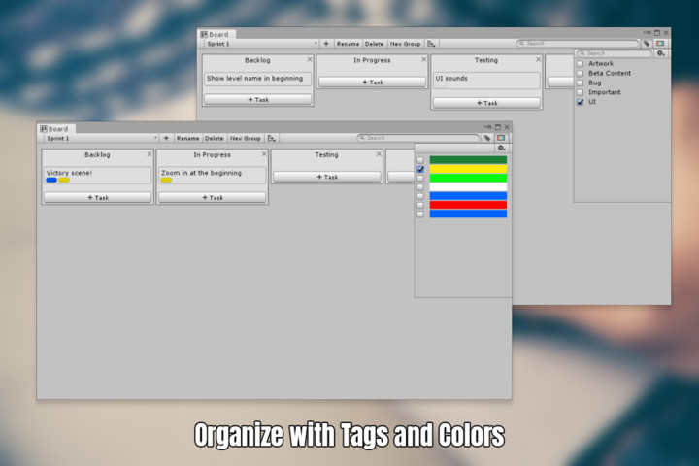The height and width of the screenshot is (466, 699).
Task: Click search field in front window toolbar
Action: pyautogui.click(x=418, y=138)
